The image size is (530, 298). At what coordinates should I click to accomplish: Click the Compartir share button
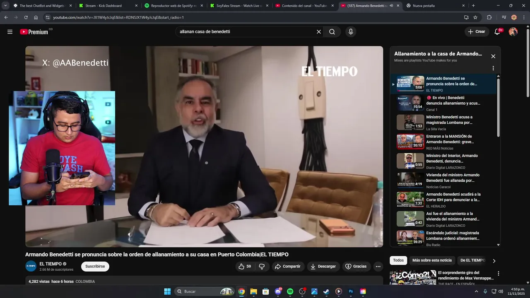pos(288,267)
